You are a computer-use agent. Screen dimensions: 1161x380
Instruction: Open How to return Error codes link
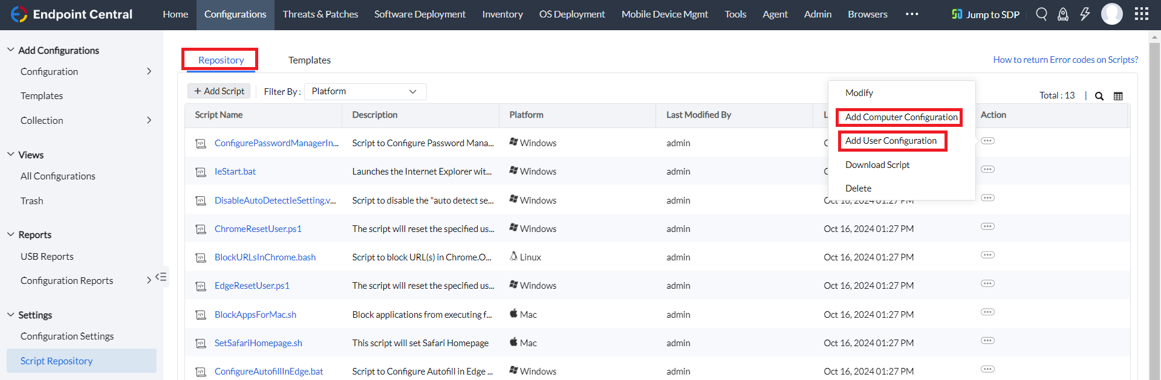(1065, 59)
